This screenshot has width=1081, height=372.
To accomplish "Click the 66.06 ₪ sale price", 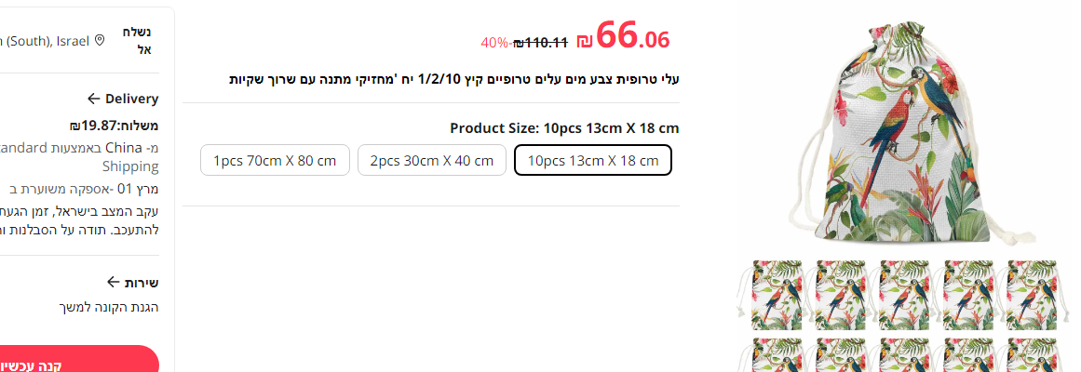I will pyautogui.click(x=623, y=37).
